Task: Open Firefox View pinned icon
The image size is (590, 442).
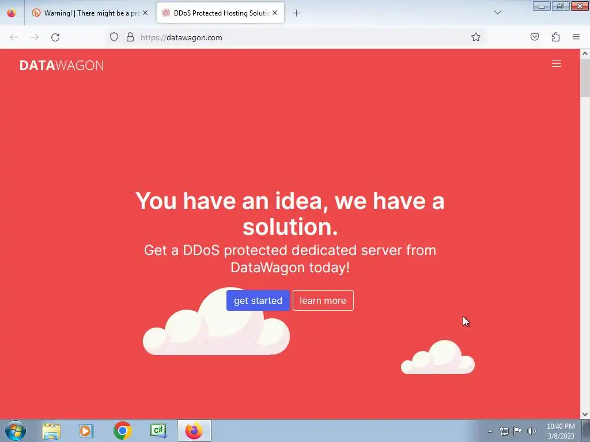Action: 12,13
